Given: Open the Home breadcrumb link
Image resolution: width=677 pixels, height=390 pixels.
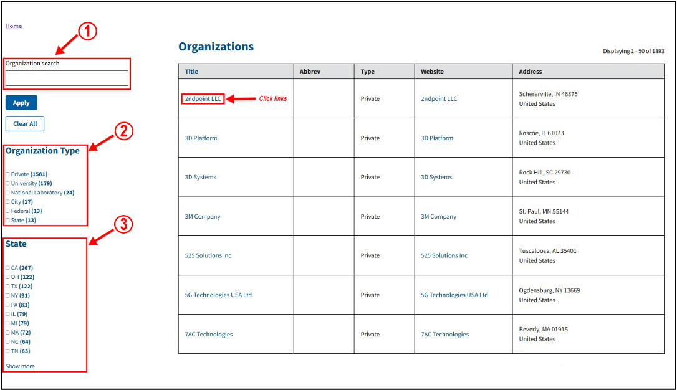Looking at the screenshot, I should (x=13, y=26).
